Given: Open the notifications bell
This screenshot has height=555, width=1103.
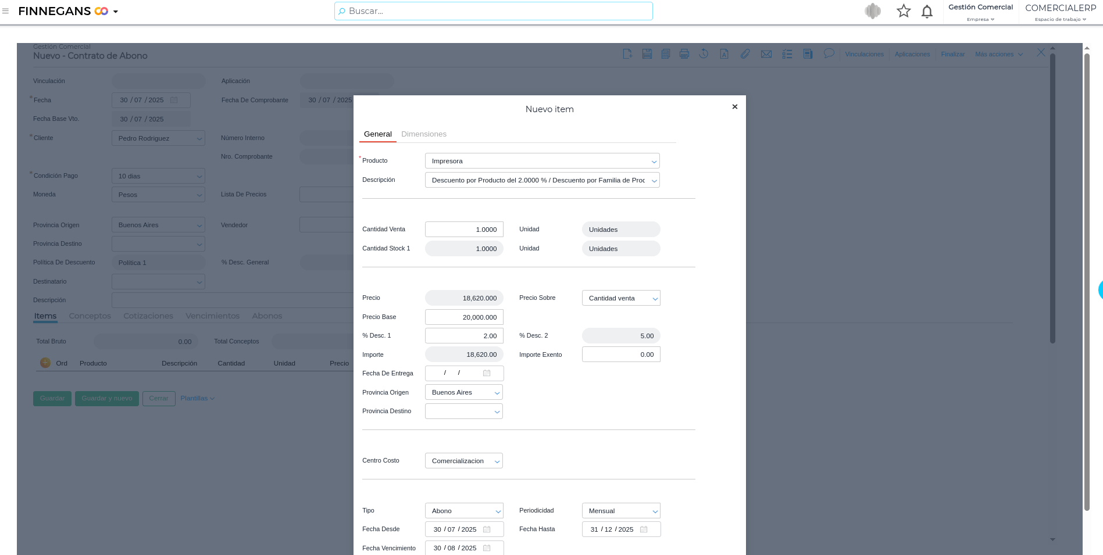Looking at the screenshot, I should coord(927,12).
